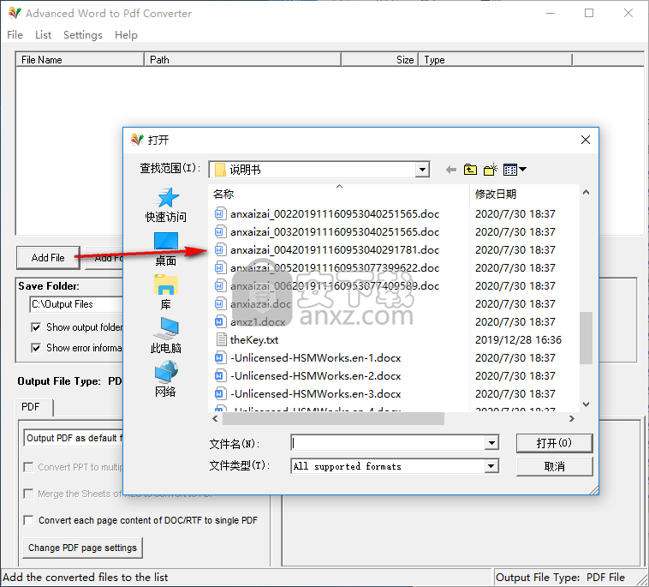Enable Merge the Sheets checkbox
Screen dimensions: 649x587
pyautogui.click(x=28, y=494)
